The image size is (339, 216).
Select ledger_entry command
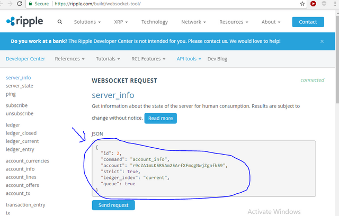coord(20,149)
